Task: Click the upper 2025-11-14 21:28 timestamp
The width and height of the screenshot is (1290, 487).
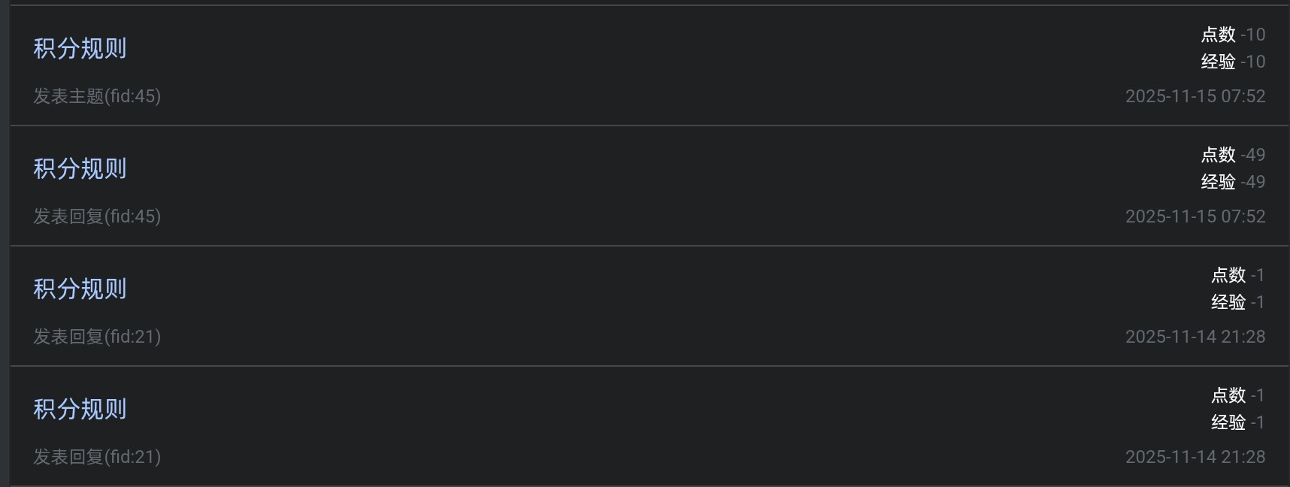Action: 1195,337
